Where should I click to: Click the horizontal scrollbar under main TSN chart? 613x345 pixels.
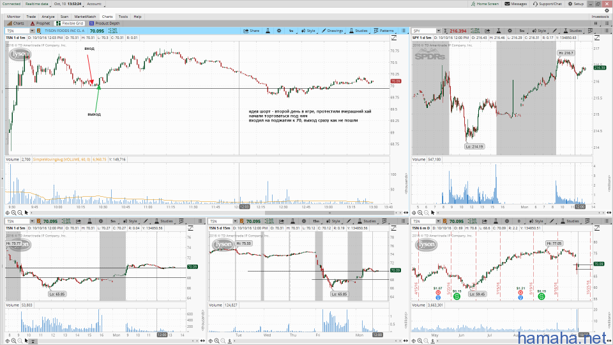tap(330, 213)
